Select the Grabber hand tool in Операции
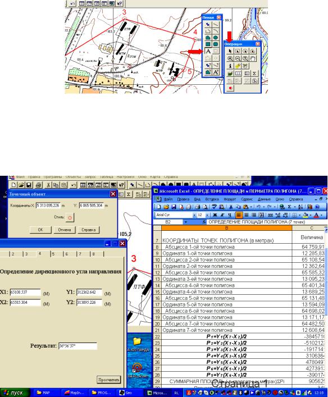Viewport: 328px width, 397px height. pos(253,58)
